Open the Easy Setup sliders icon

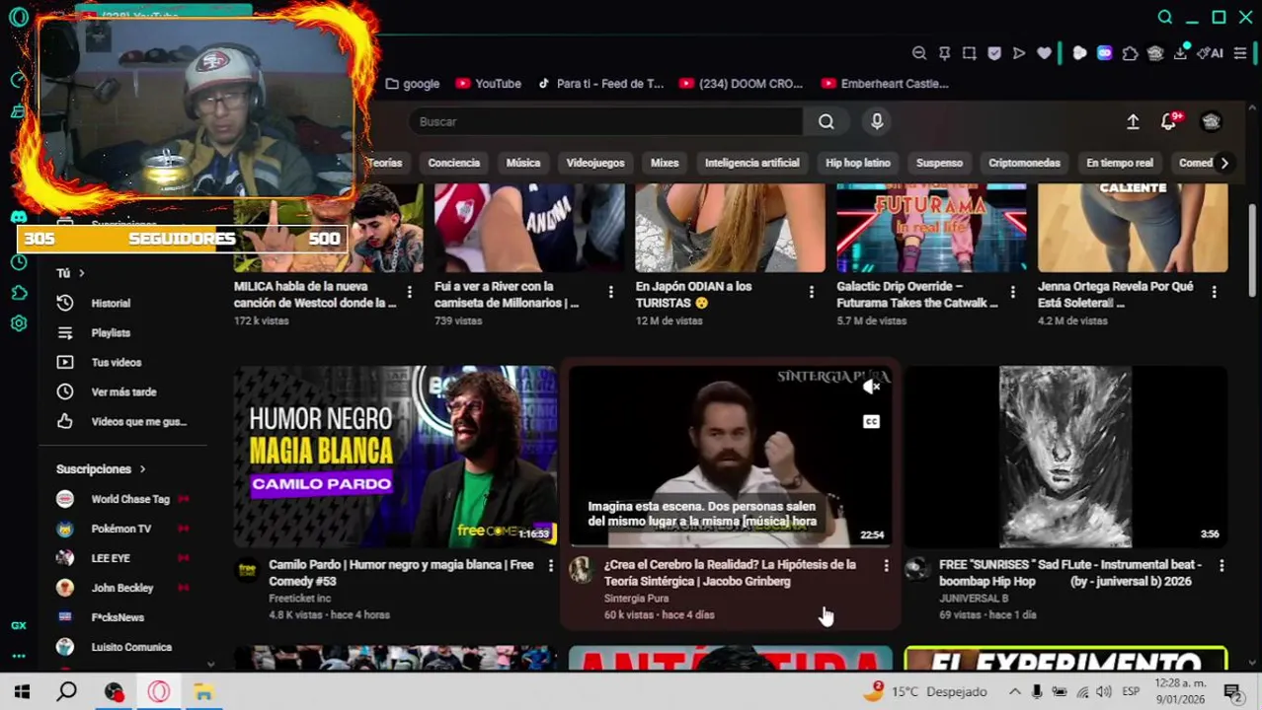click(x=1240, y=53)
